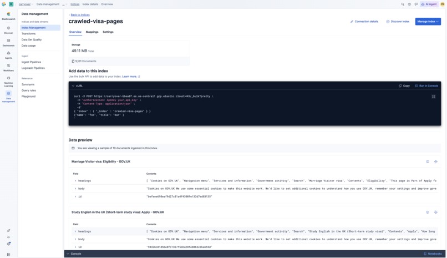Open Ingest Pipelines in the side menu
This screenshot has height=258, width=447.
[x=32, y=62]
